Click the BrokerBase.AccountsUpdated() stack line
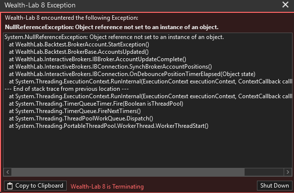Viewport: 294px width, 193px height. coord(79,52)
